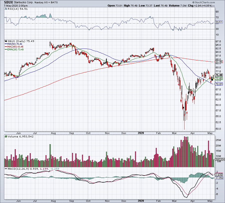Image resolution: width=225 pixels, height=203 pixels.
Task: Click the 'RSI(14) 54.51' legend text
Action: tap(17, 9)
